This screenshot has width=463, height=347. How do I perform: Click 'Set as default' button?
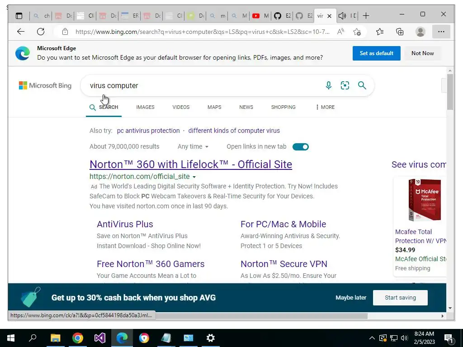(x=377, y=53)
